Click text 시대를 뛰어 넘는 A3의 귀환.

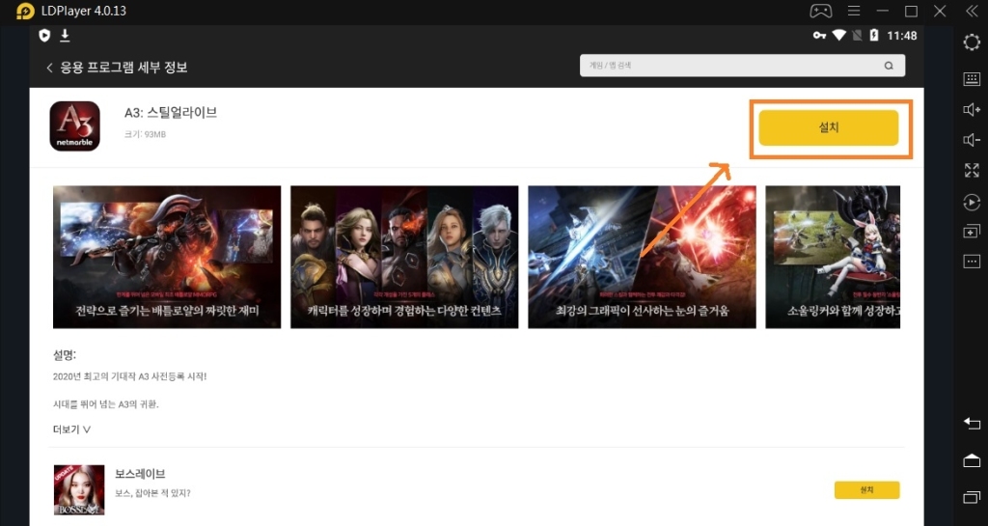(x=106, y=404)
